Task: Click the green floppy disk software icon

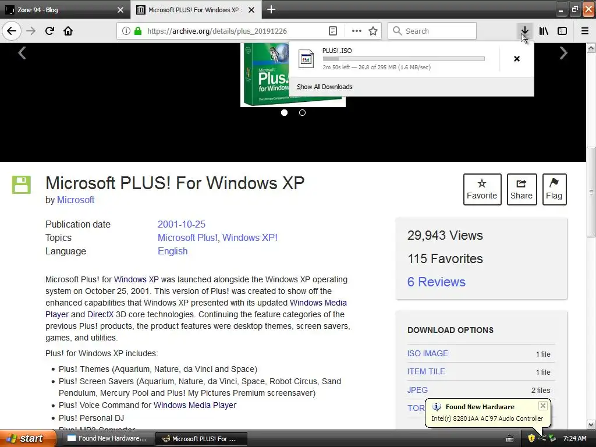Action: [x=22, y=185]
